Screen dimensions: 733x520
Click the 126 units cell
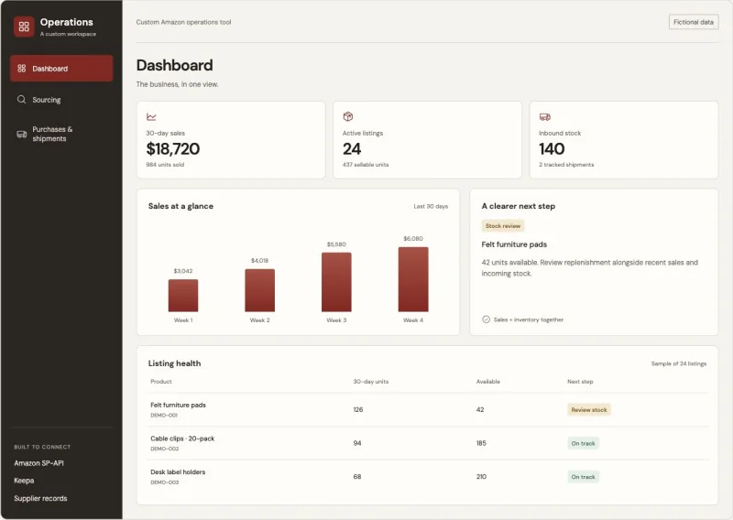[x=358, y=410]
